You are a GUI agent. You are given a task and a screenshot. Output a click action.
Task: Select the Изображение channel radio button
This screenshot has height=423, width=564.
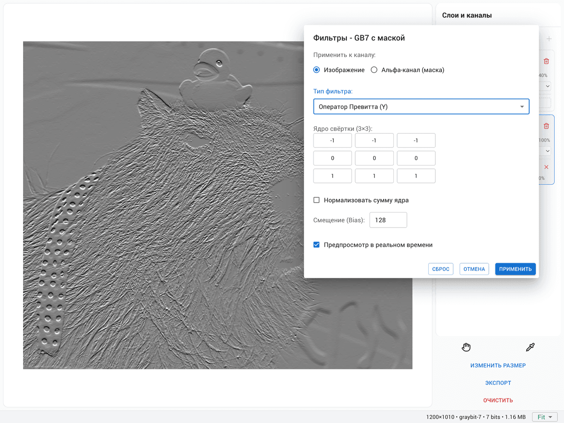click(x=317, y=70)
